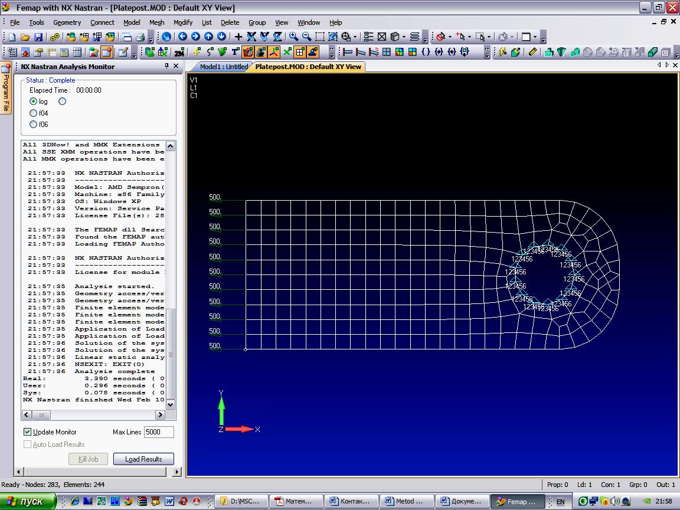Click the EN language indicator in the tray

pyautogui.click(x=560, y=502)
